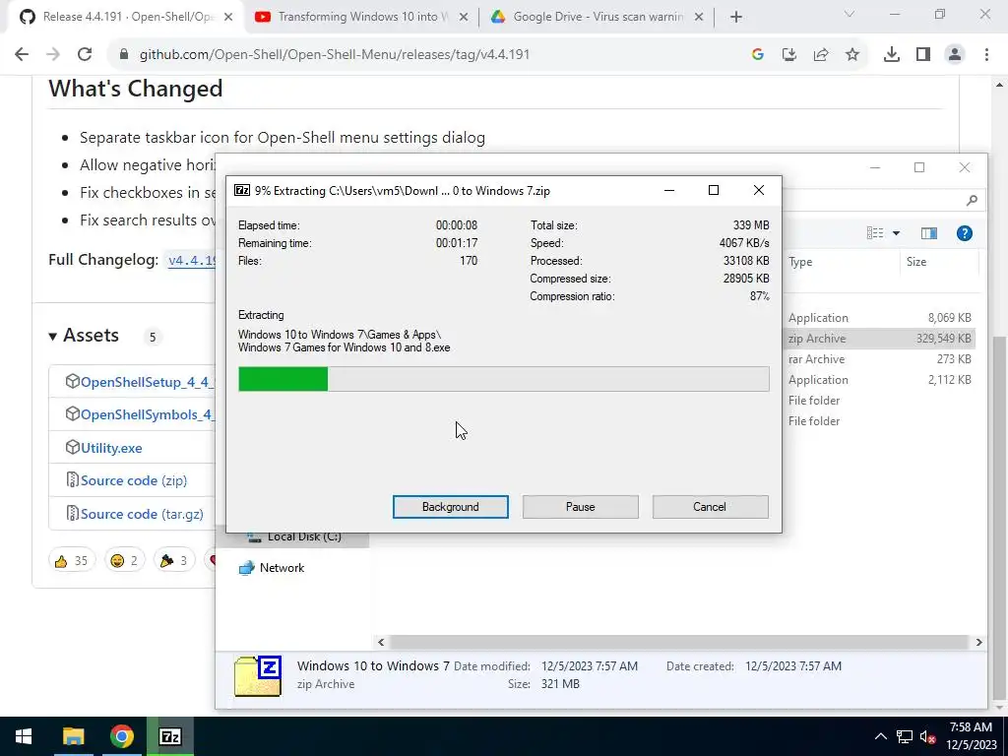1008x756 pixels.
Task: Close the Open-Shell GitHub tab
Action: tap(228, 18)
